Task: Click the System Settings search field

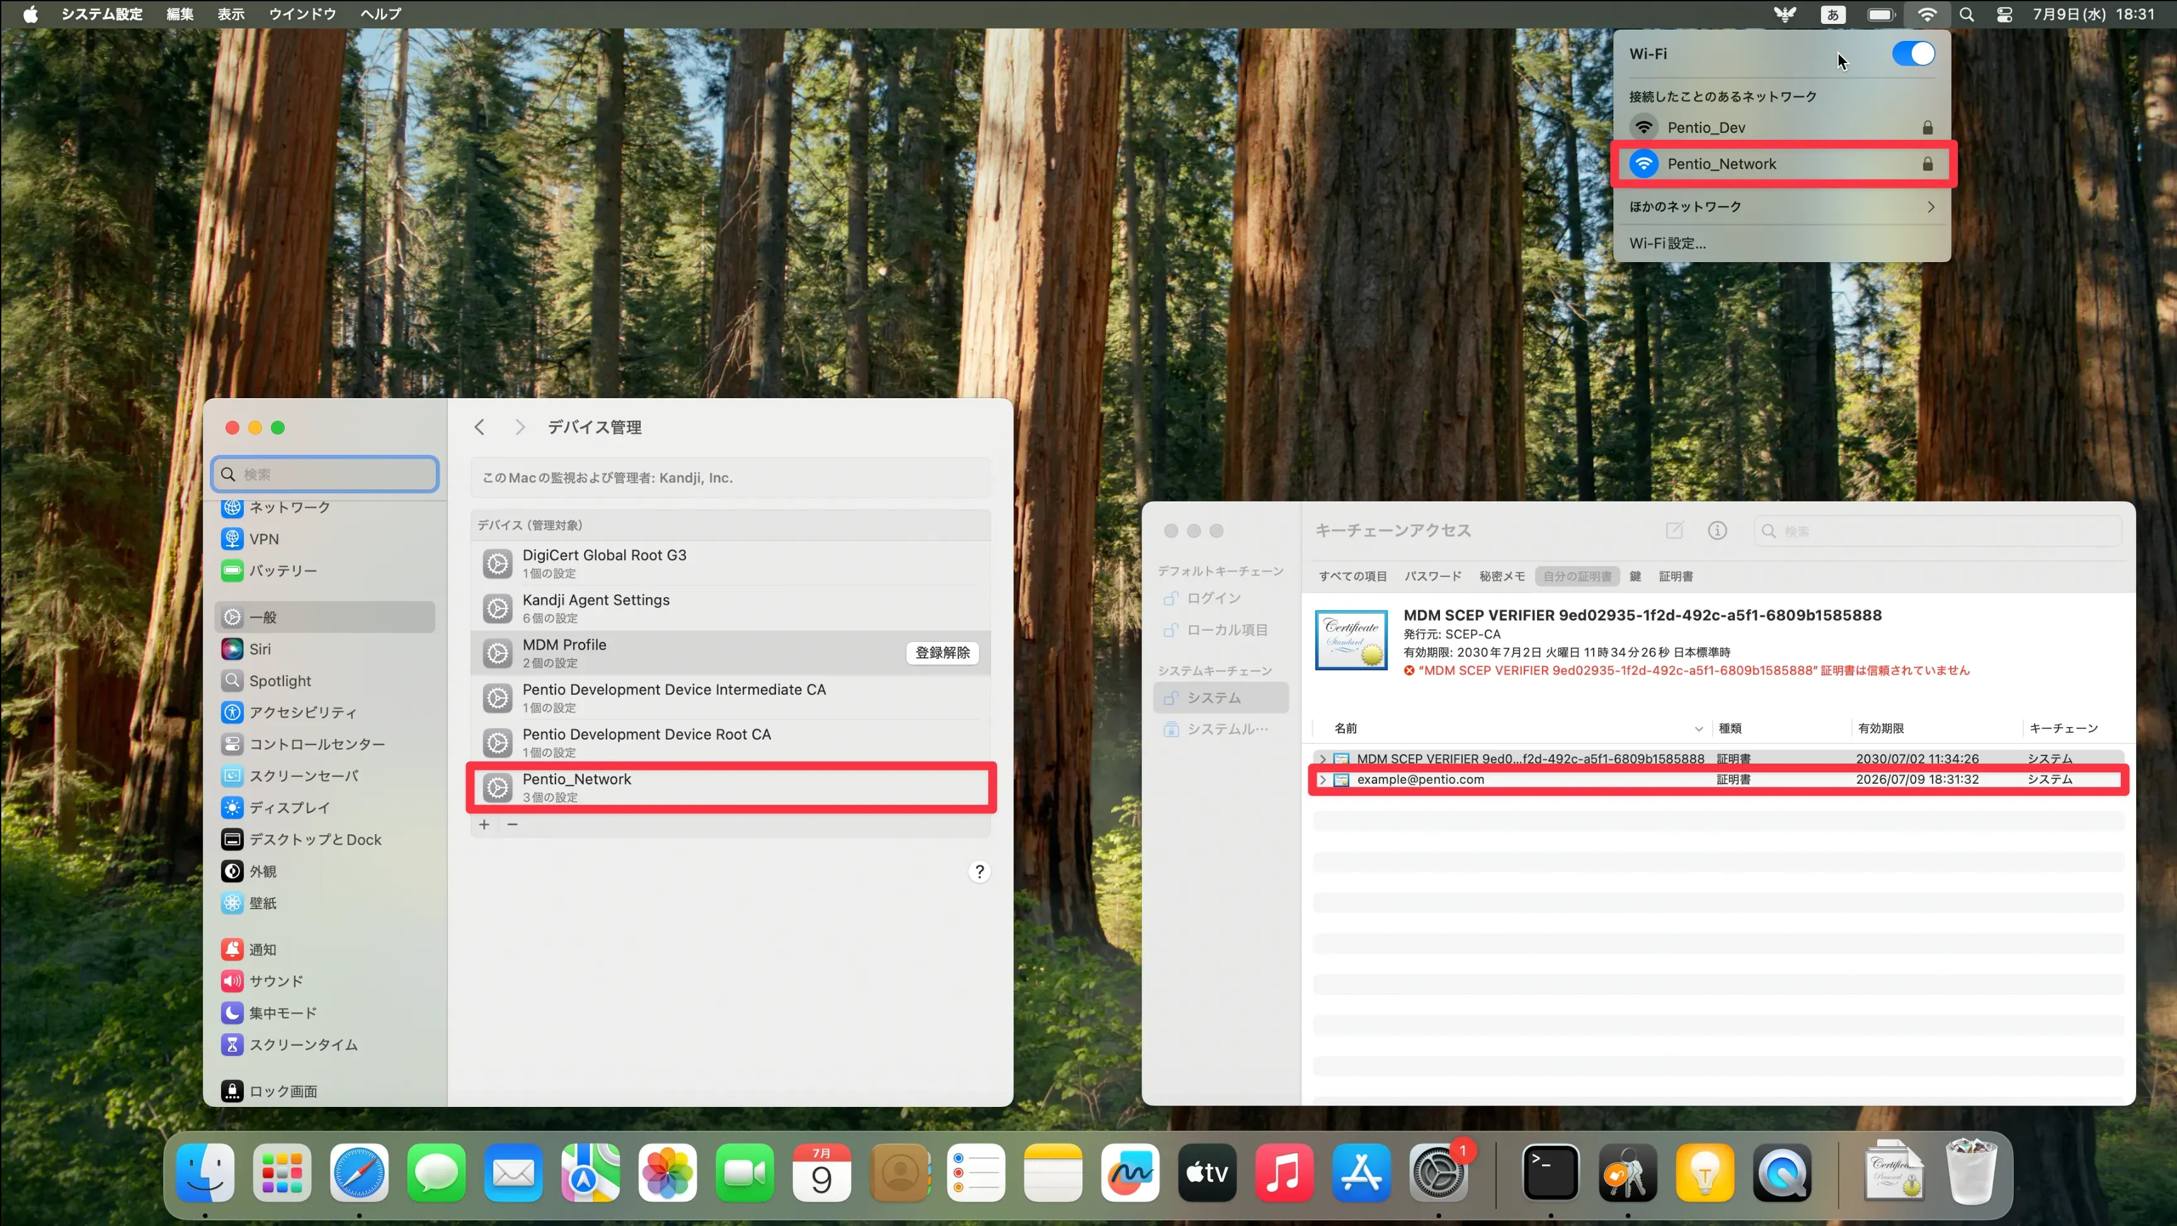Action: (326, 474)
